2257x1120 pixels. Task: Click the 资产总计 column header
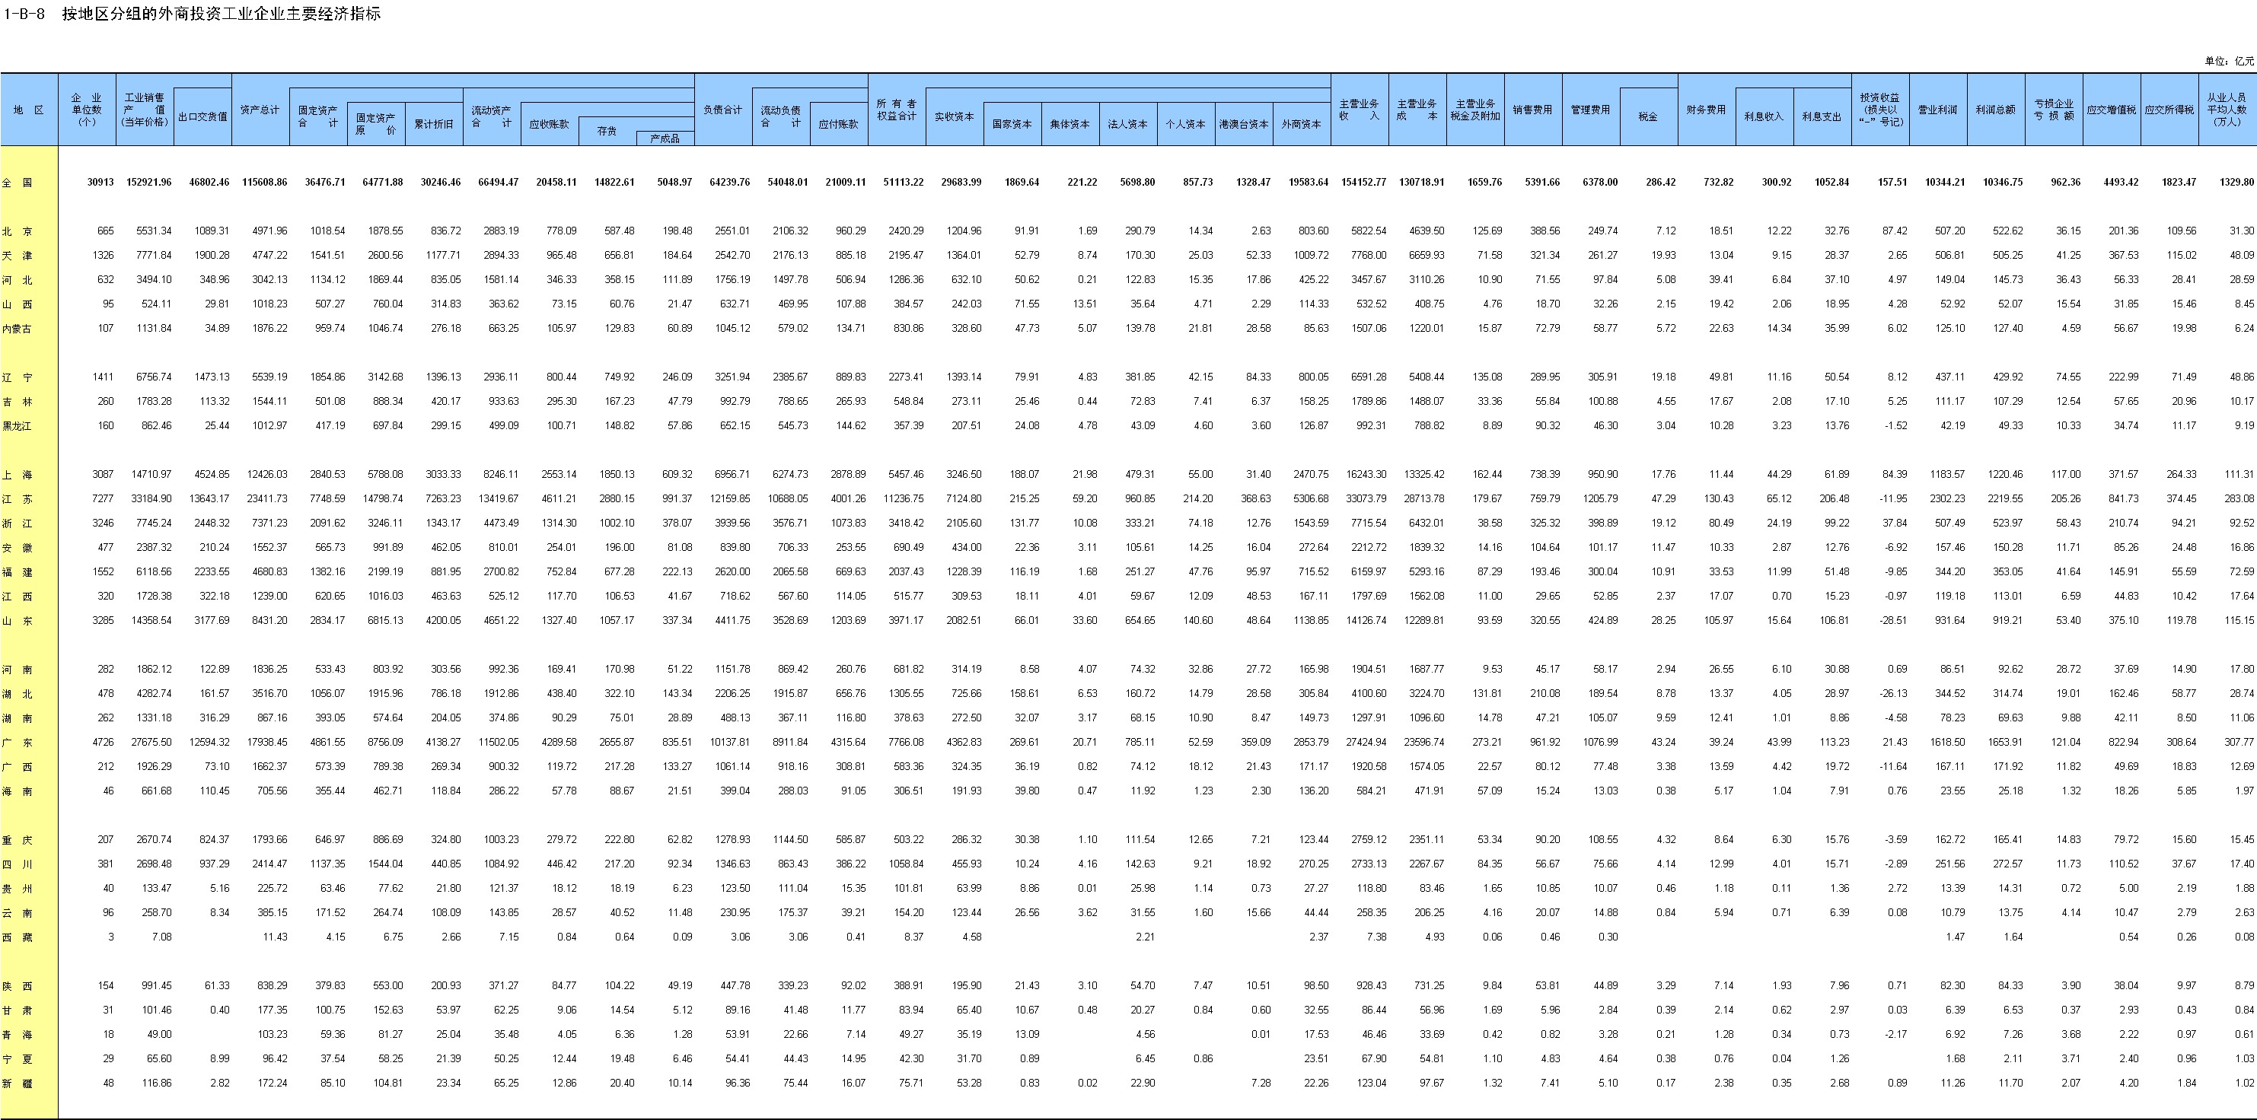(x=260, y=110)
